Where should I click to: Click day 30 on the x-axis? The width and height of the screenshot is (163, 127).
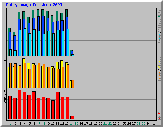148,124
